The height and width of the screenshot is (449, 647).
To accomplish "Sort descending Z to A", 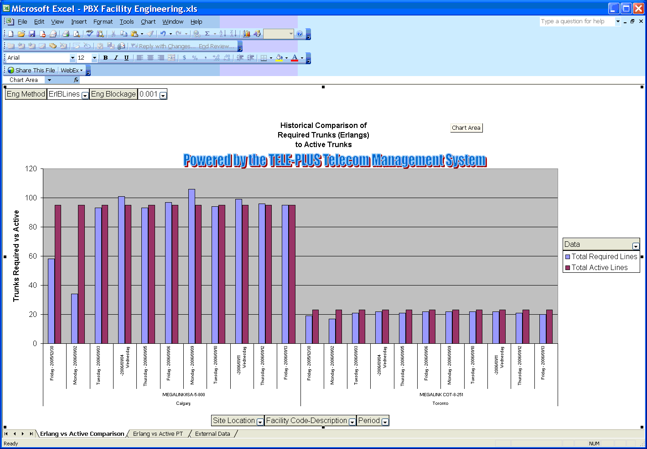I will point(233,34).
